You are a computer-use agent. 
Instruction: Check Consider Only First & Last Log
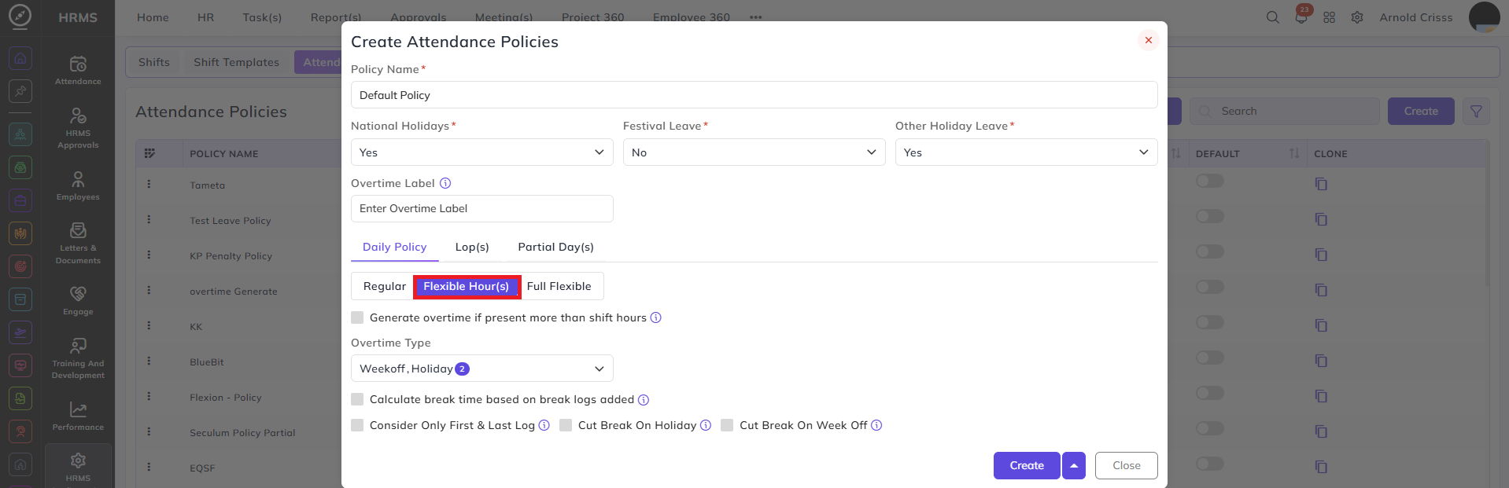(x=357, y=425)
